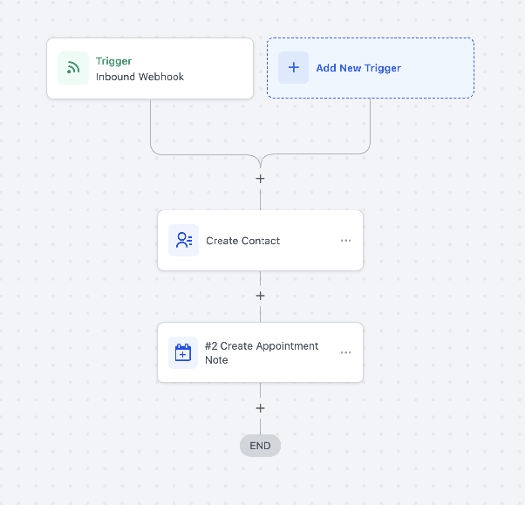This screenshot has width=525, height=505.
Task: Click the green Inbound Webhook trigger icon
Action: pyautogui.click(x=73, y=68)
